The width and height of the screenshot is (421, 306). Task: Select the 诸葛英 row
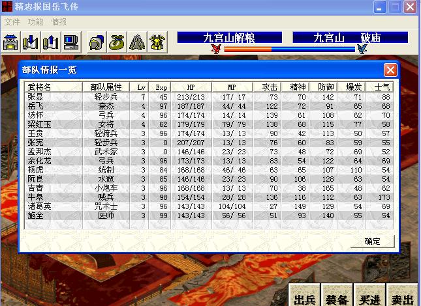209,206
